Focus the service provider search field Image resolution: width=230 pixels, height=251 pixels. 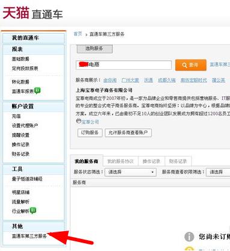tap(123, 65)
